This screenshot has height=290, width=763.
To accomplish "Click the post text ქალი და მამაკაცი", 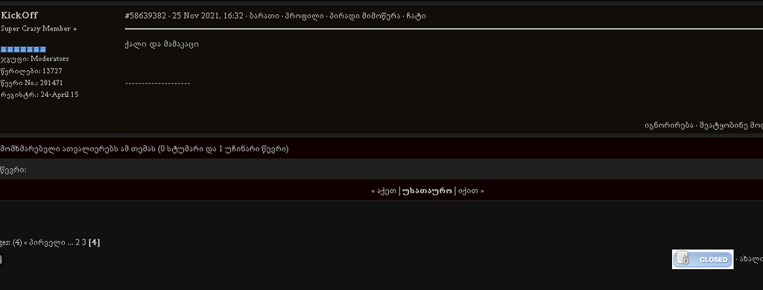I will 162,44.
